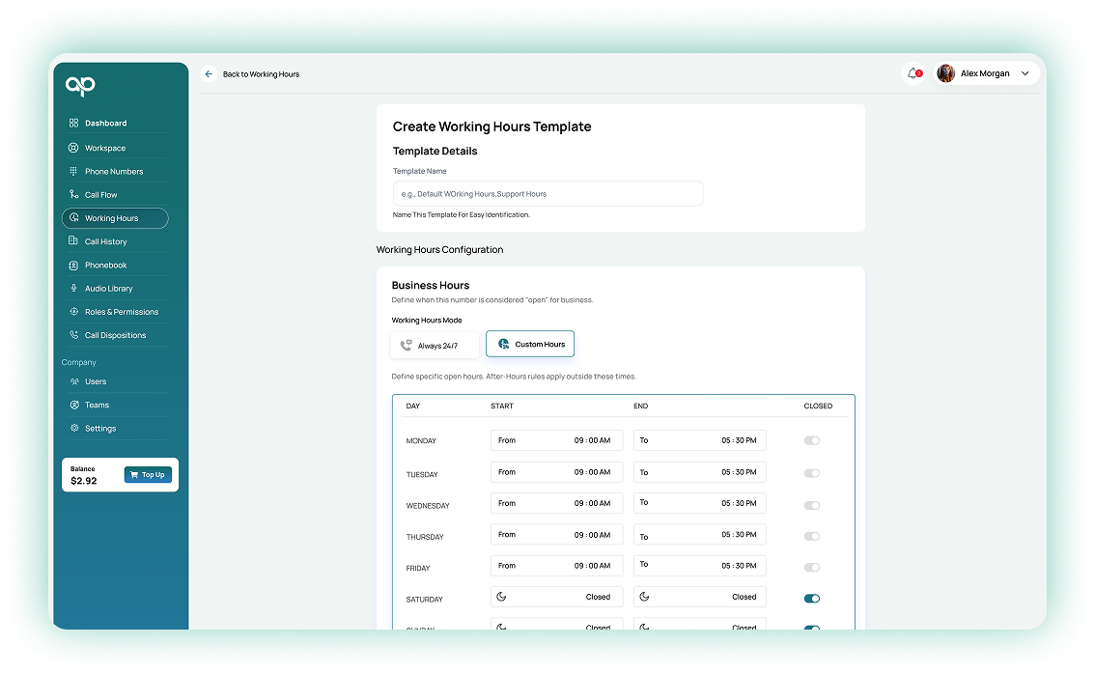Click the back arrow icon
This screenshot has width=1095, height=673.
(x=209, y=73)
